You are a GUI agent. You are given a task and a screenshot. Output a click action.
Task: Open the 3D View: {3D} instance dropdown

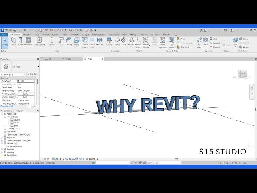(25, 74)
